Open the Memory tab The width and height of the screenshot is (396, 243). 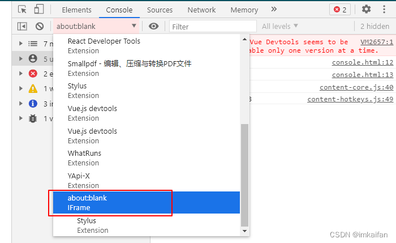[244, 10]
